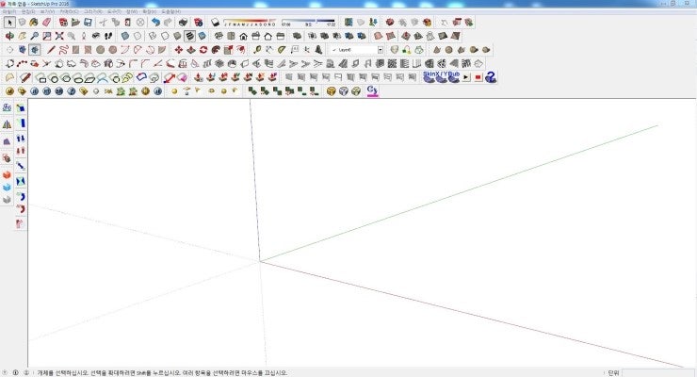This screenshot has width=697, height=377.
Task: Toggle shadows on or off
Action: point(215,22)
